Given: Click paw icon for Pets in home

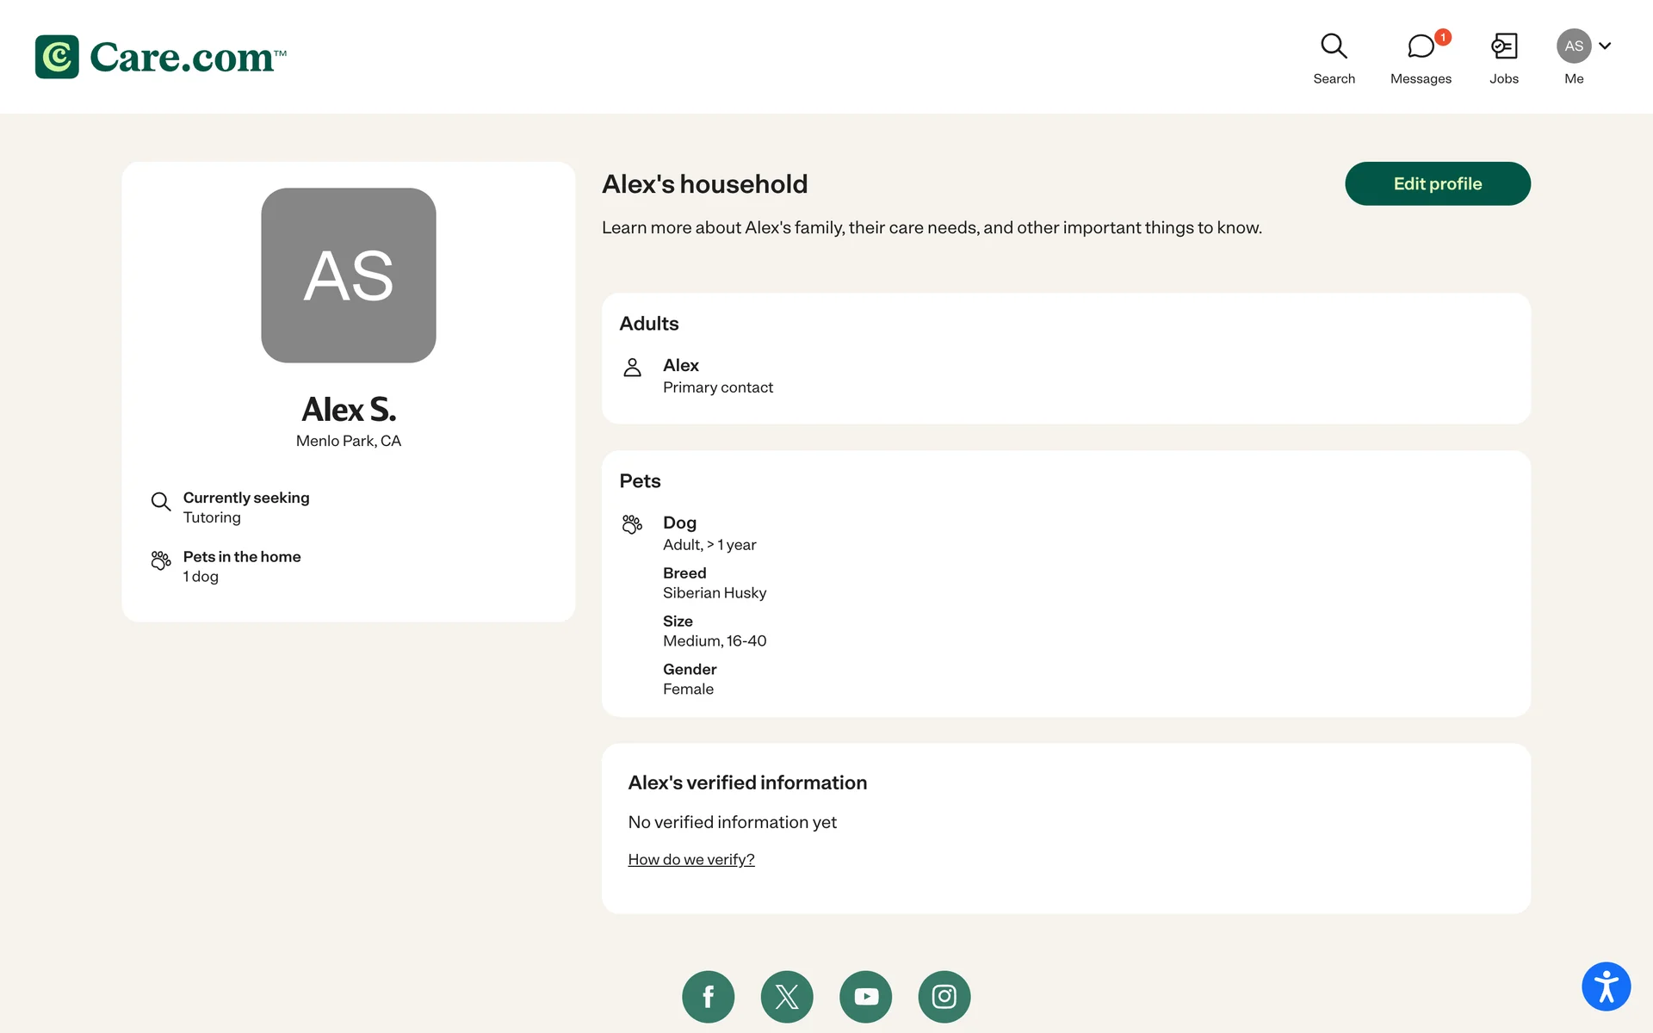Looking at the screenshot, I should [x=161, y=560].
